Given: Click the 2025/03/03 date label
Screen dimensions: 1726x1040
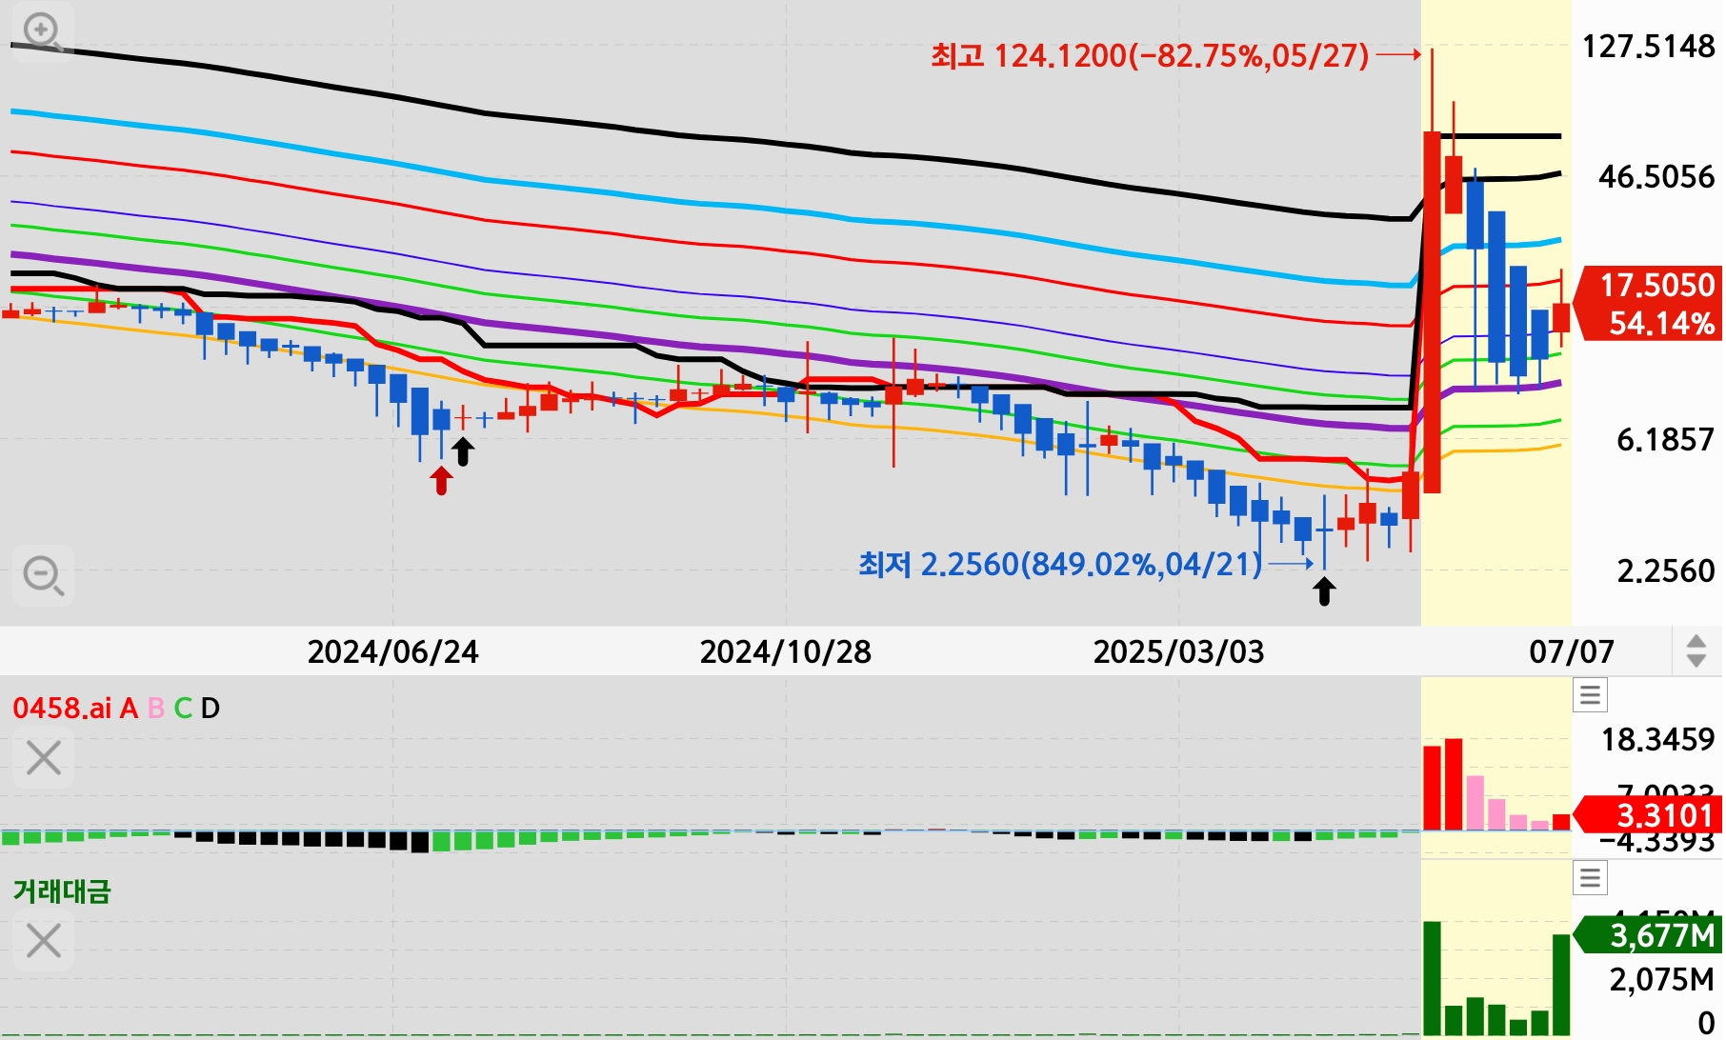Looking at the screenshot, I should click(1178, 651).
